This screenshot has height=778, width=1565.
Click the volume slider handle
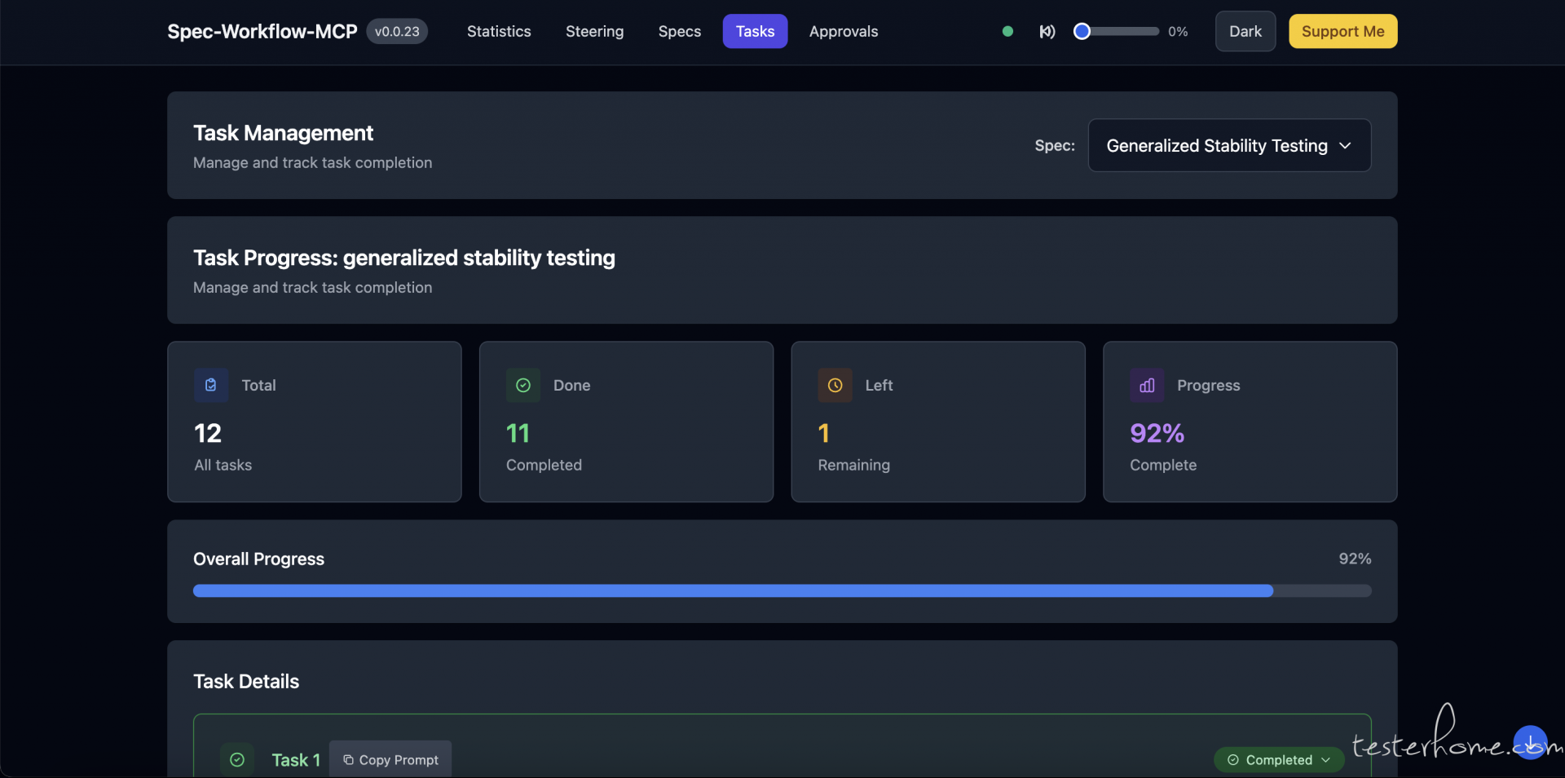(1082, 32)
